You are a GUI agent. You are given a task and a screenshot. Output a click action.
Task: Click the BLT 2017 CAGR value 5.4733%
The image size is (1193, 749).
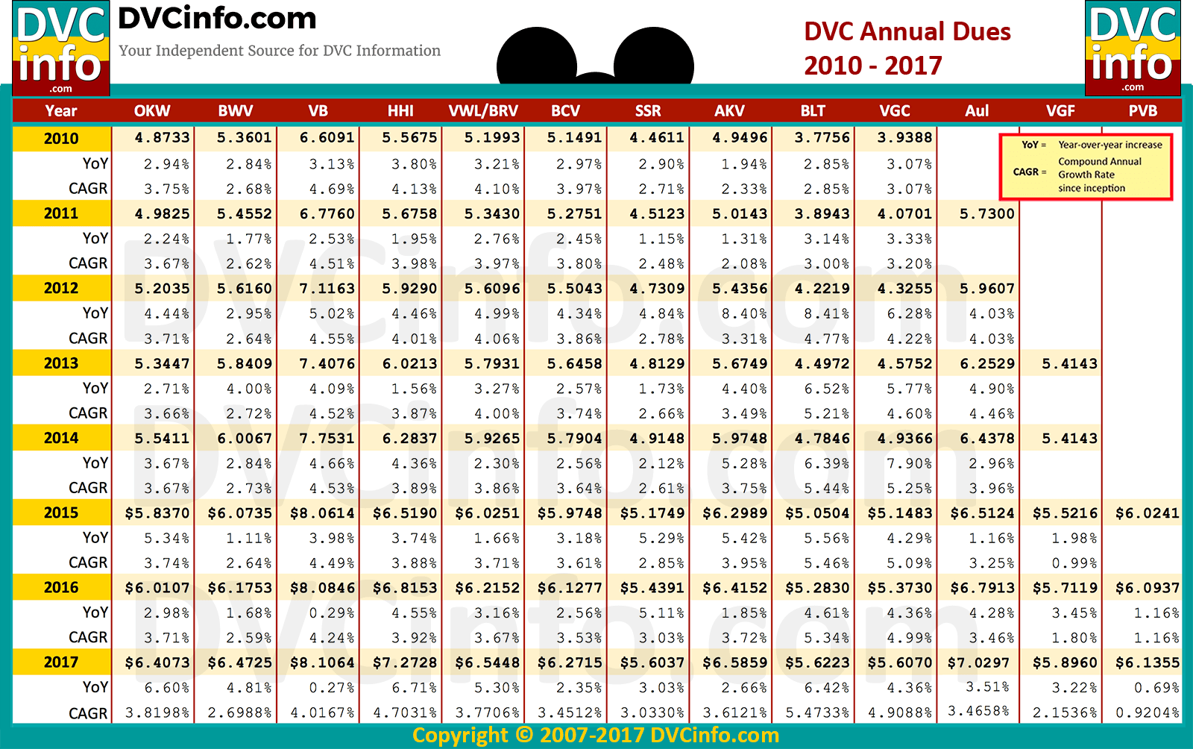click(x=817, y=712)
